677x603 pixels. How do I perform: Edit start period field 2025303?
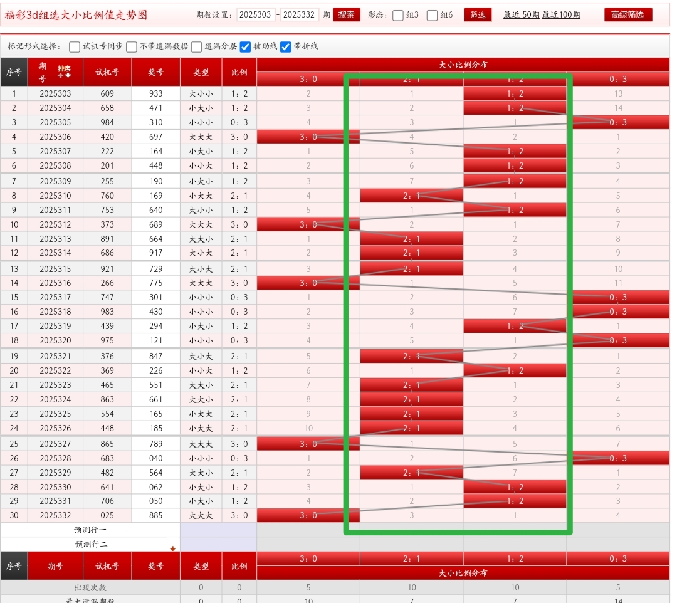(256, 14)
